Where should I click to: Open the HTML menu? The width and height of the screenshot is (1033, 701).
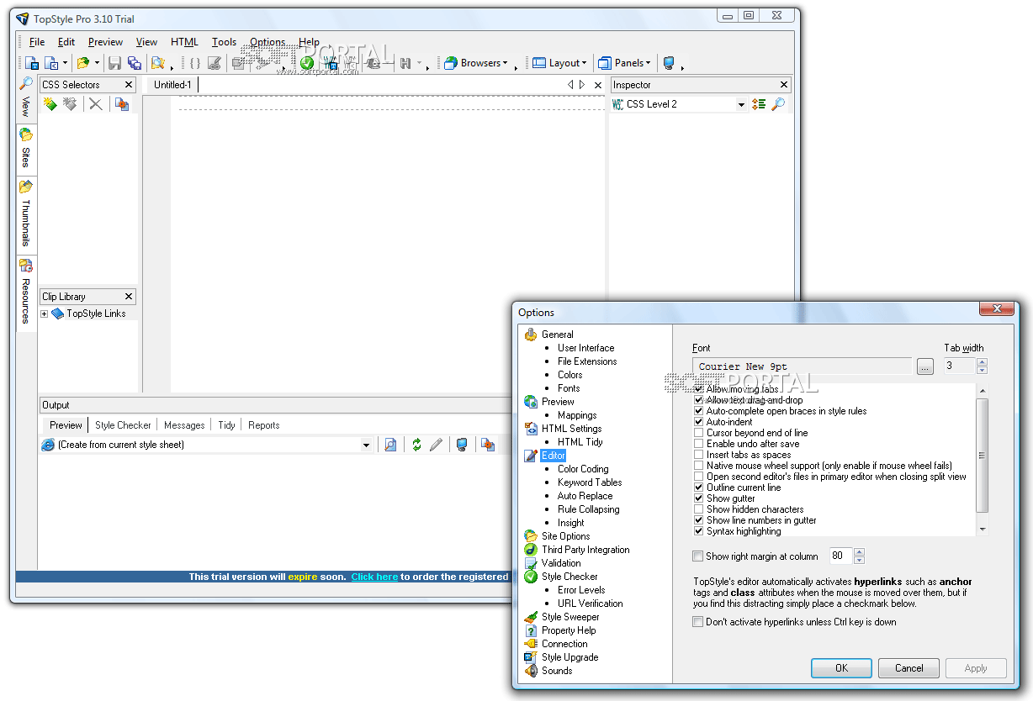pos(184,42)
